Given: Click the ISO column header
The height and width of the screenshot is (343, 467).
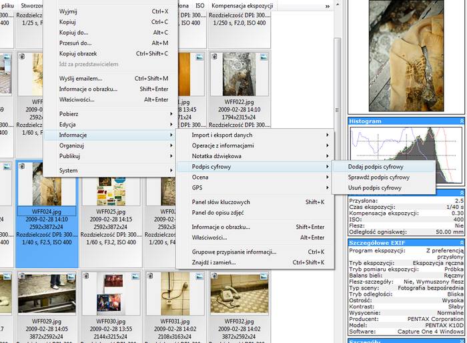Looking at the screenshot, I should pos(200,5).
